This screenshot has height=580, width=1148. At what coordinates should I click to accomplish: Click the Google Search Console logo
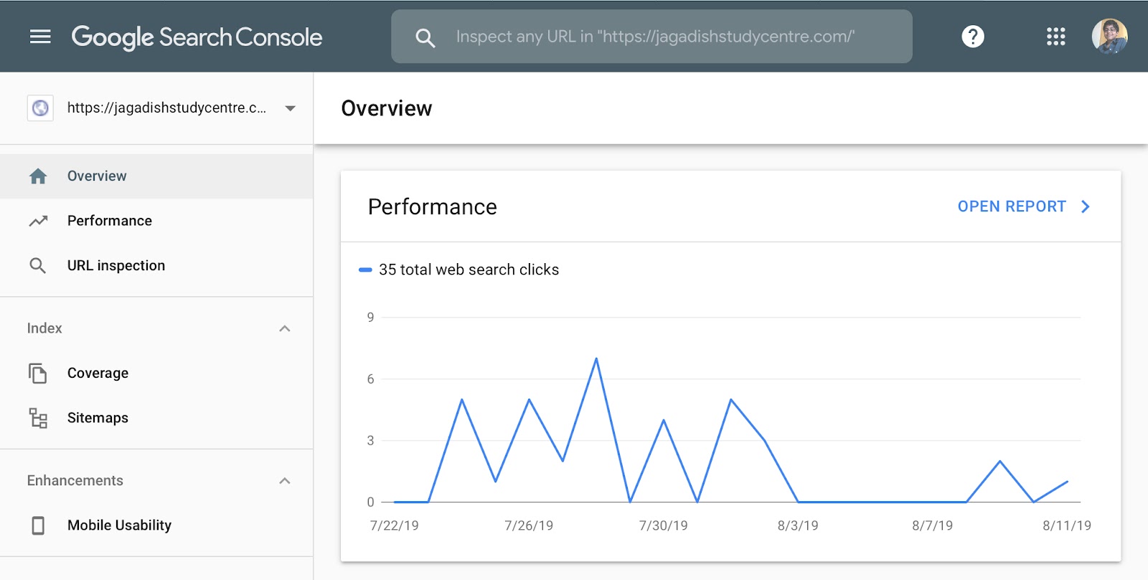[197, 37]
